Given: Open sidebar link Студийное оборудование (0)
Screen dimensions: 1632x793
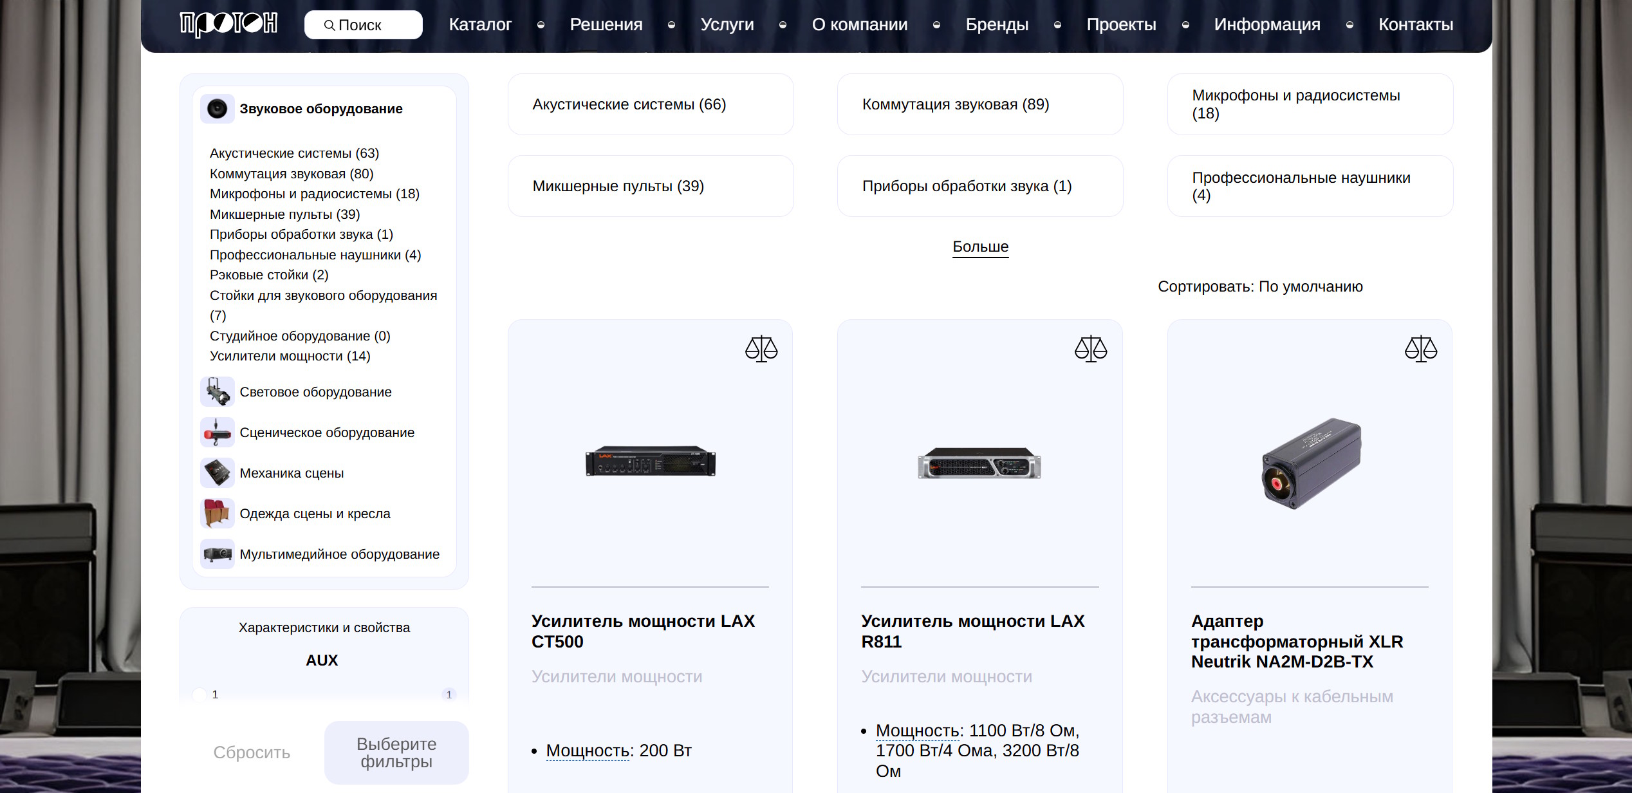Looking at the screenshot, I should [x=300, y=336].
